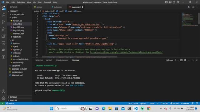Open the Search view in activity bar

point(3,15)
